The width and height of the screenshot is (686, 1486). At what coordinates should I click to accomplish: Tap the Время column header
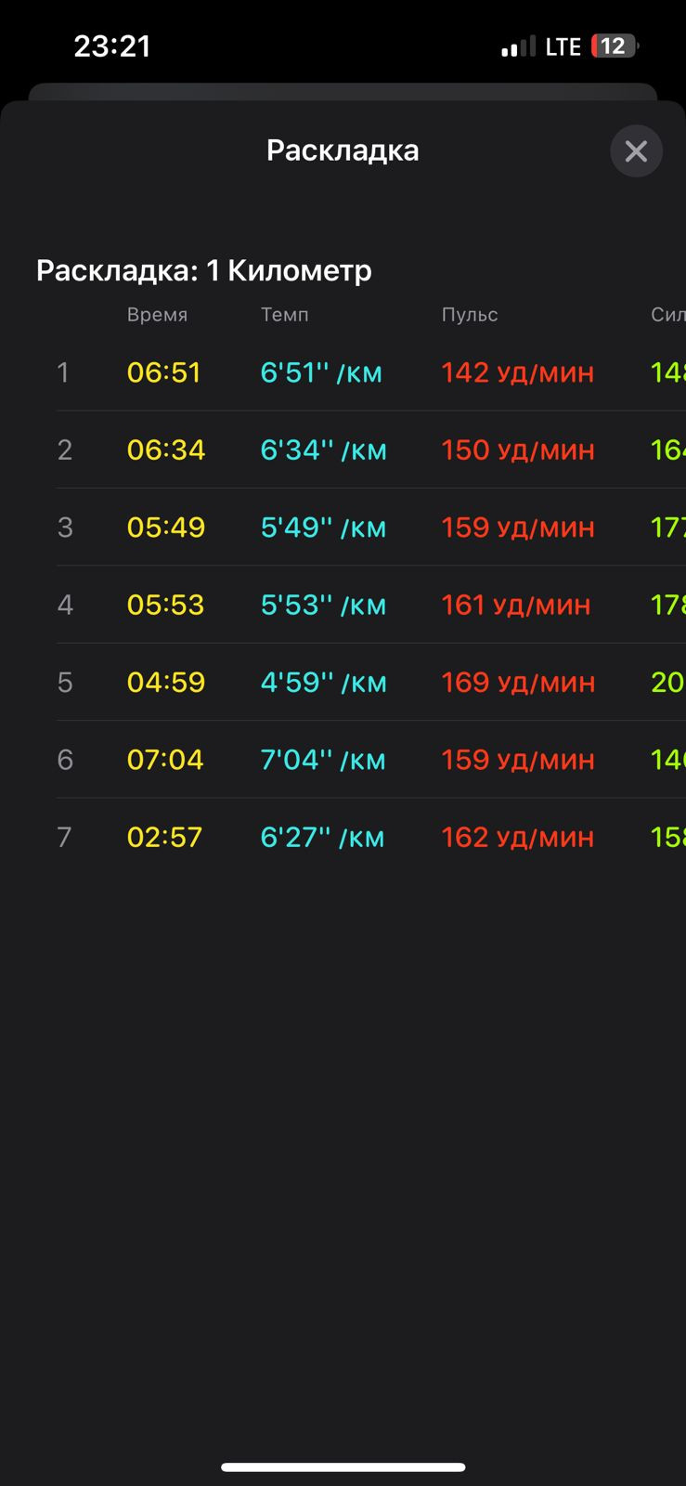(x=157, y=315)
